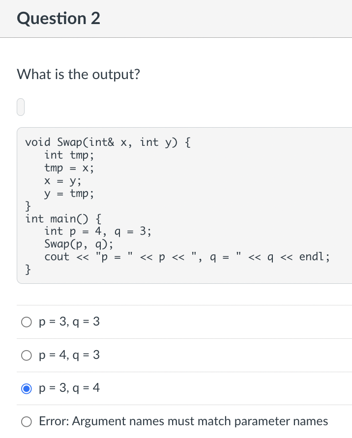Image resolution: width=352 pixels, height=438 pixels.
Task: Choose the 'p = 4, q = 3' answer option
Action: [x=27, y=355]
